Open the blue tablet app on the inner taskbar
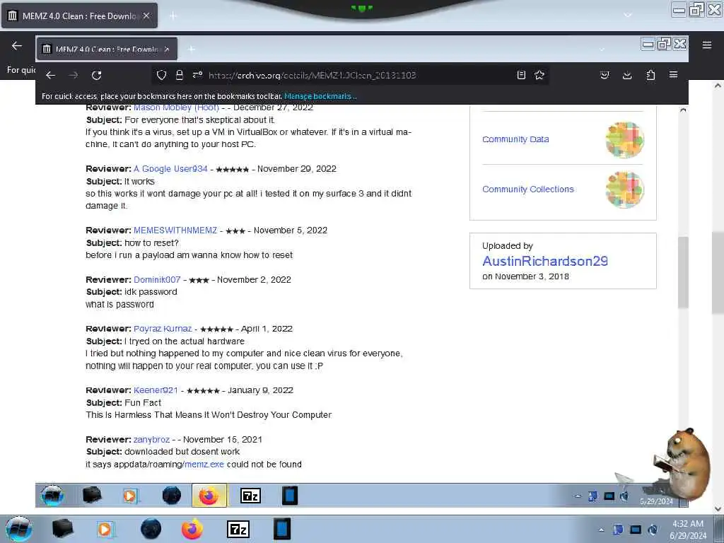Screen dimensions: 724x543 (x=290, y=496)
